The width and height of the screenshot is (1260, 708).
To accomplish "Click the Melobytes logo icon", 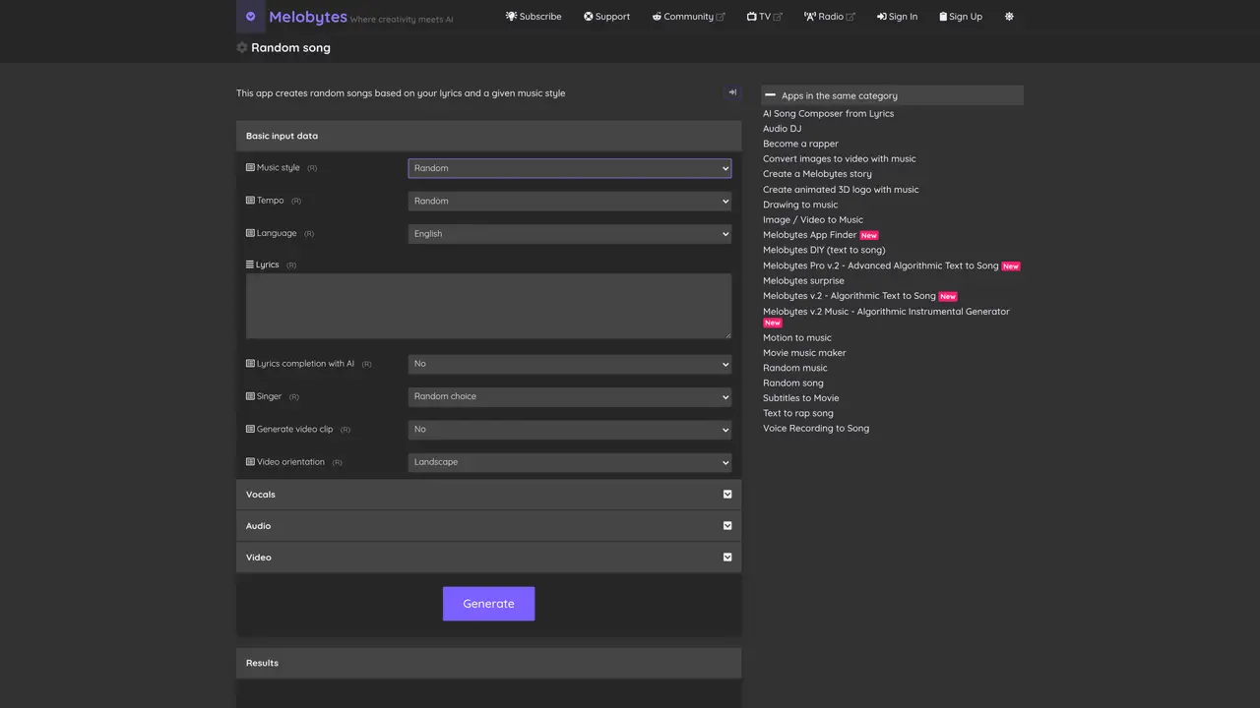I will pyautogui.click(x=250, y=17).
